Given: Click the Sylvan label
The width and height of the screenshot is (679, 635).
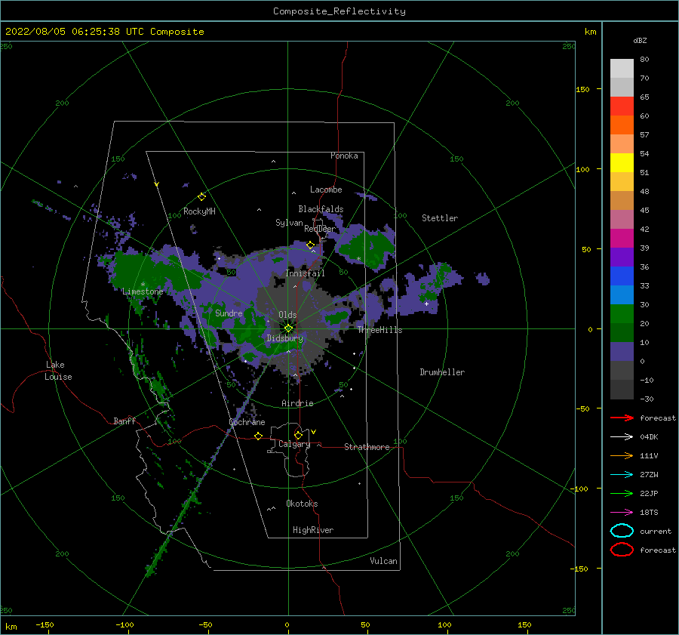Looking at the screenshot, I should coord(289,223).
